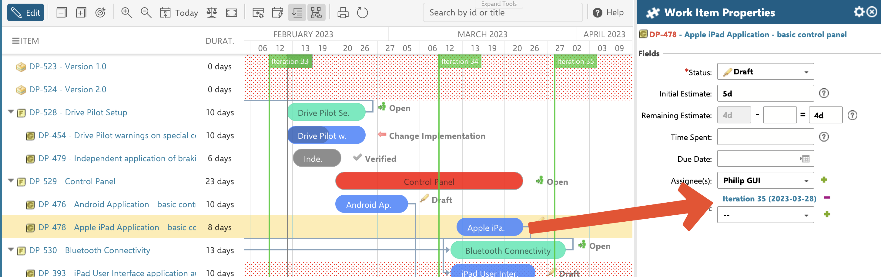
Task: Select the red Control Panel bar
Action: pos(429,181)
